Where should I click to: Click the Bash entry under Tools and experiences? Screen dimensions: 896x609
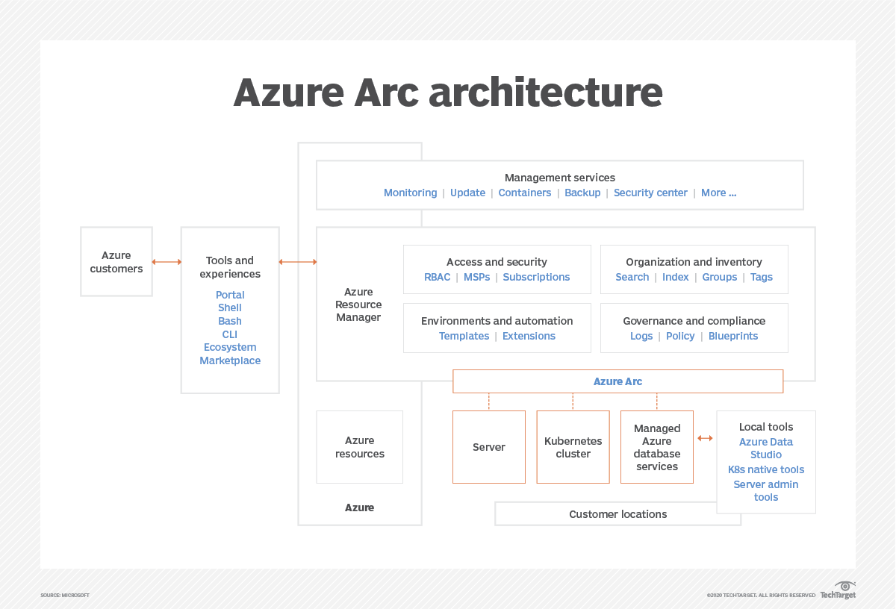(230, 321)
